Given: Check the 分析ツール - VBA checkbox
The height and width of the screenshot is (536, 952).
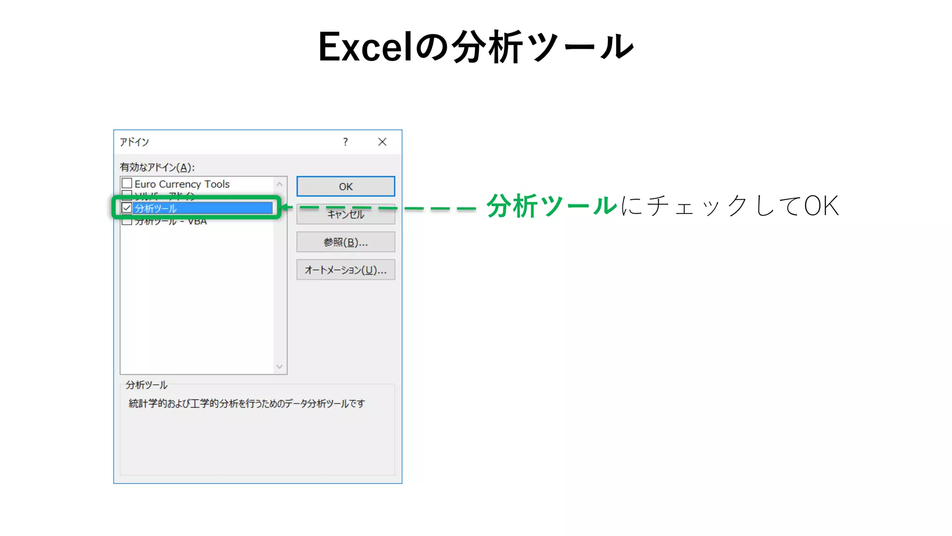Looking at the screenshot, I should click(126, 221).
